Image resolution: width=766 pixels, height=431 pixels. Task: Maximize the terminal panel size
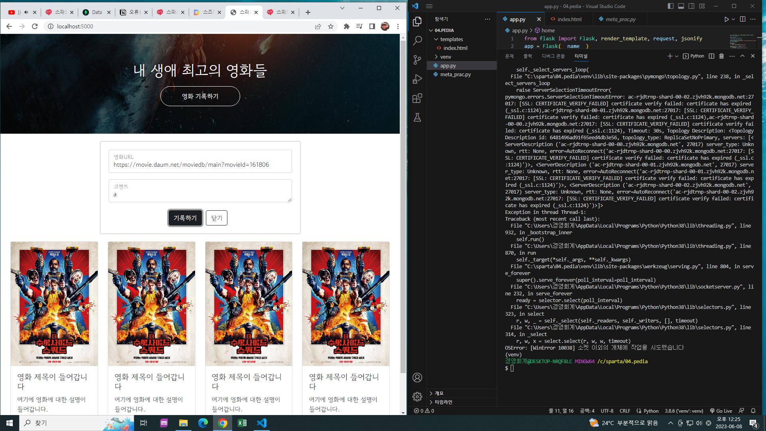coord(742,56)
